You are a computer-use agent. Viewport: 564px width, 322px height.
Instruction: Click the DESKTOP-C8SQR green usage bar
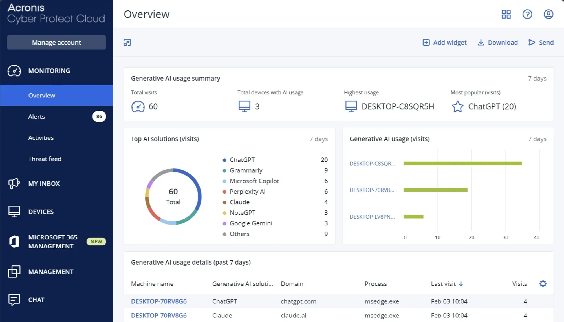(462, 163)
